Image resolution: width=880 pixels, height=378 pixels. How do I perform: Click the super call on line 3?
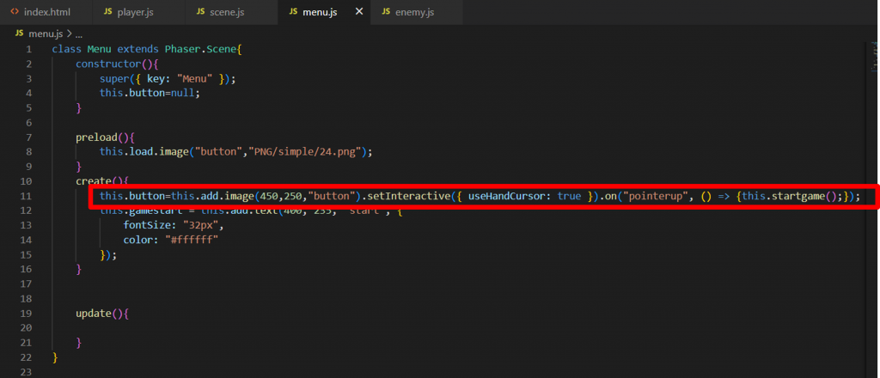click(114, 78)
